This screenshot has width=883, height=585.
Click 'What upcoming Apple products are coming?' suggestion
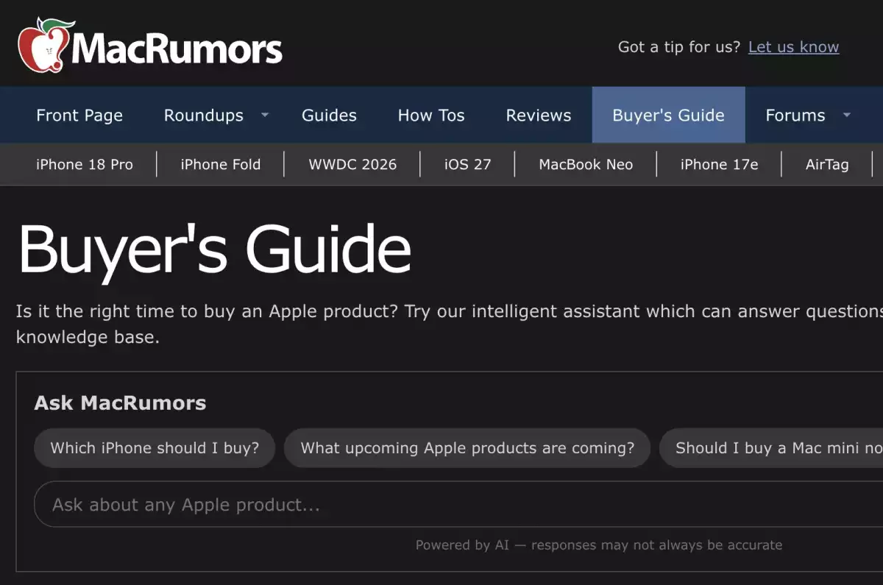click(467, 448)
